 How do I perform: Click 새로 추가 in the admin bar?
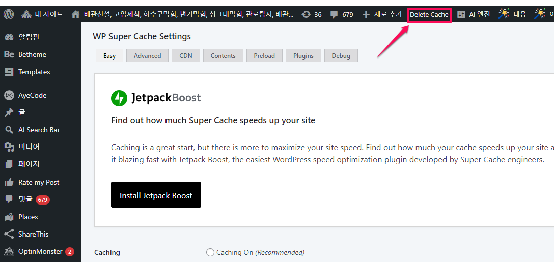click(x=388, y=14)
